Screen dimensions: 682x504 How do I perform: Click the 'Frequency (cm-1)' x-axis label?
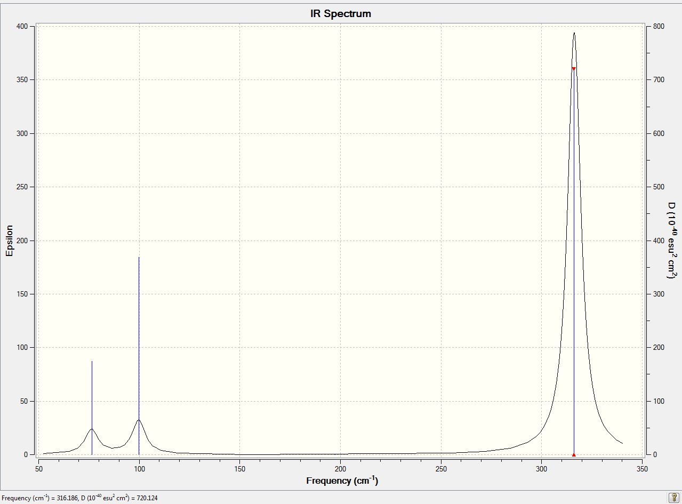[x=342, y=481]
